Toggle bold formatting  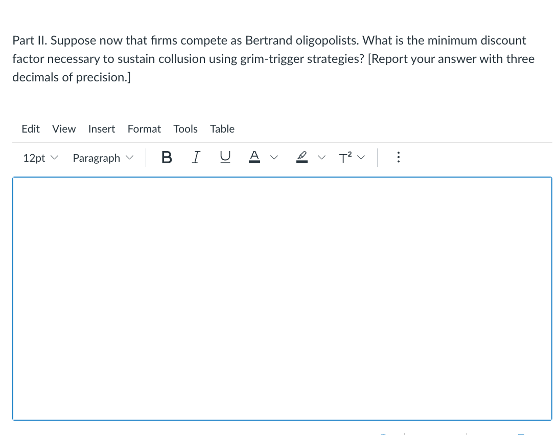[x=166, y=157]
